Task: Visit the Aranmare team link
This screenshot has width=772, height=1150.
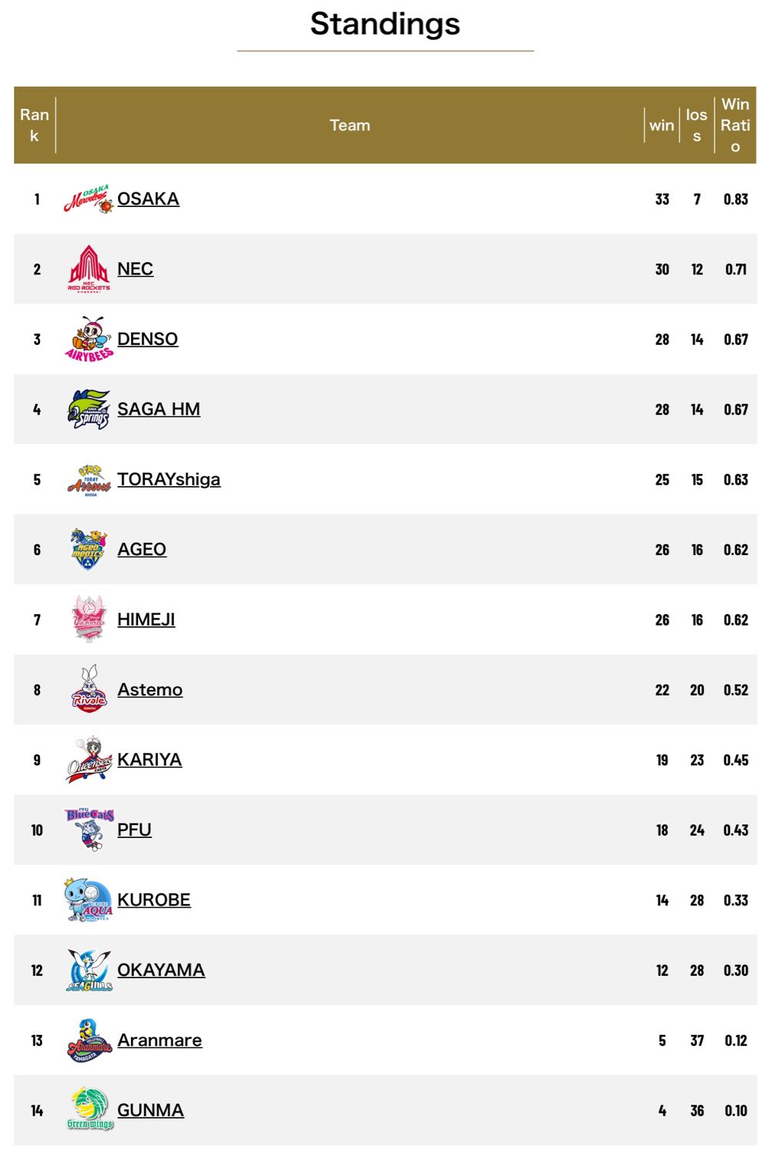Action: 159,1040
